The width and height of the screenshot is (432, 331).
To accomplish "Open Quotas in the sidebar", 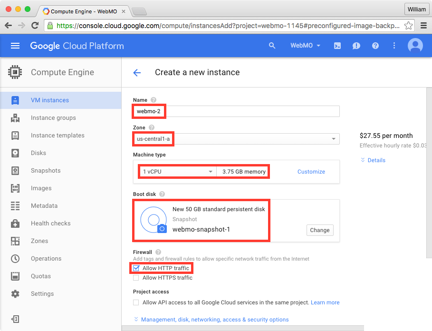I will 61,276.
